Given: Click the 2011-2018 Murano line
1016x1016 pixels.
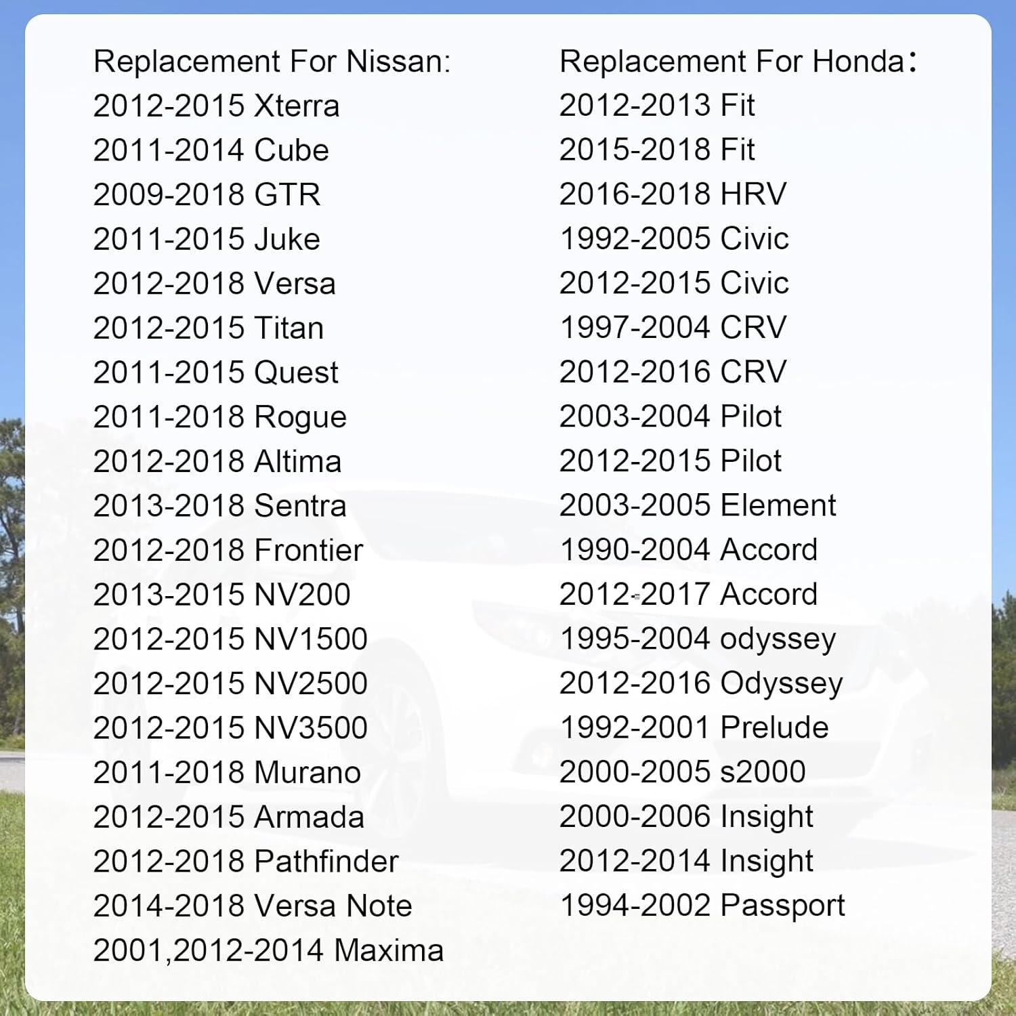Looking at the screenshot, I should pyautogui.click(x=227, y=773).
